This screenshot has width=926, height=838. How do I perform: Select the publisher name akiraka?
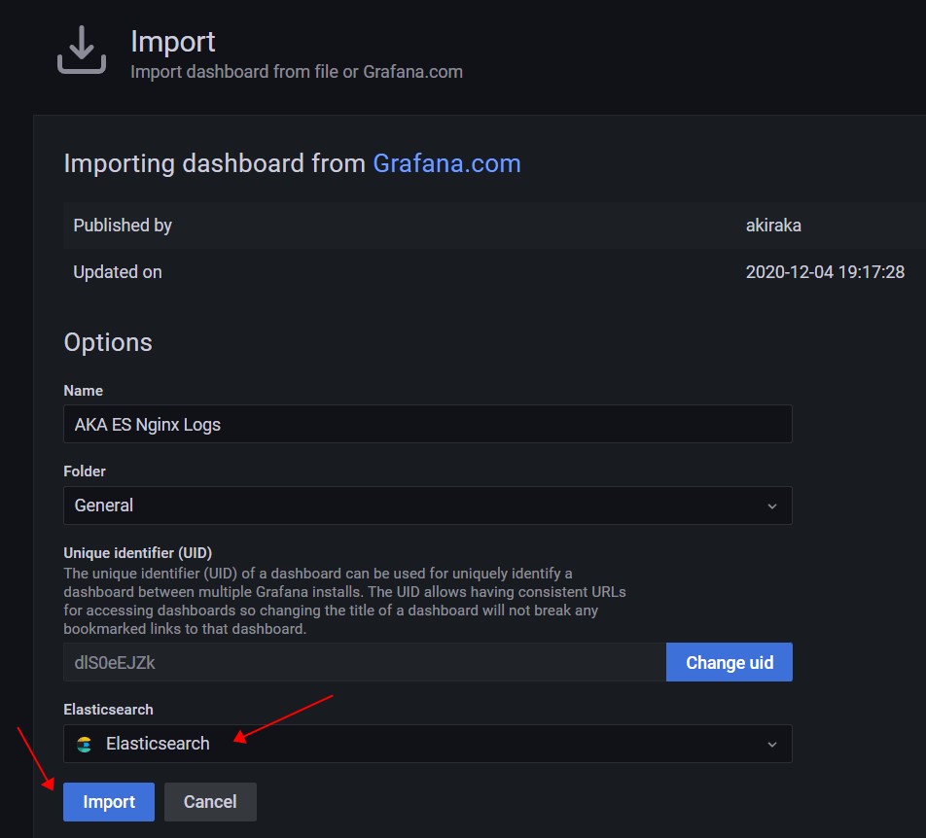773,225
